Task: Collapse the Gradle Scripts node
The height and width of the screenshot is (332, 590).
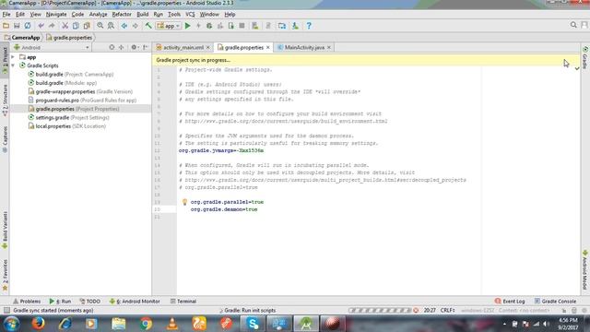Action: [x=13, y=65]
